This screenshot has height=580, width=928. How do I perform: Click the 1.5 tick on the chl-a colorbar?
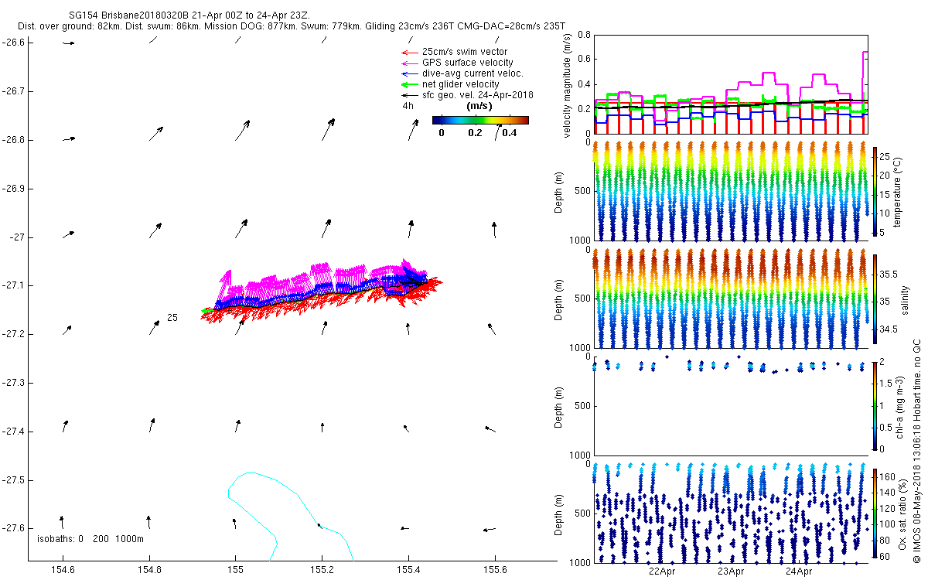[887, 384]
